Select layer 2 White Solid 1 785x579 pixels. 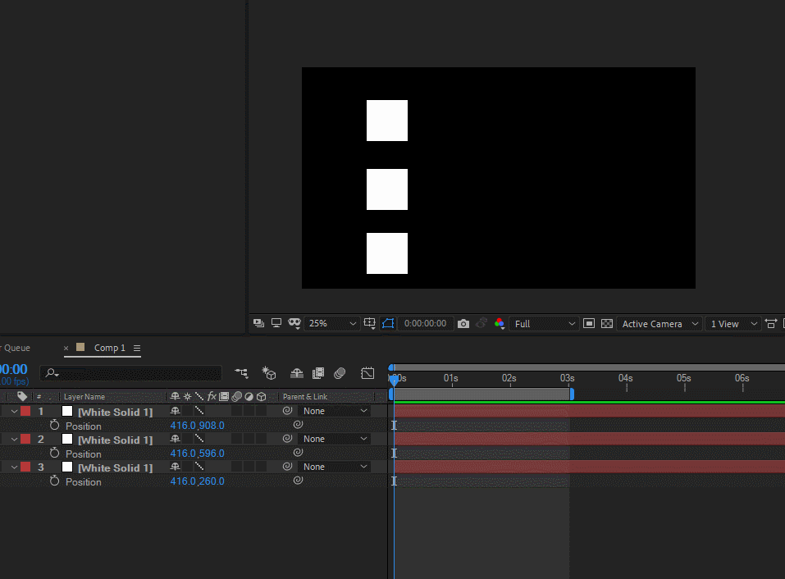click(x=115, y=440)
